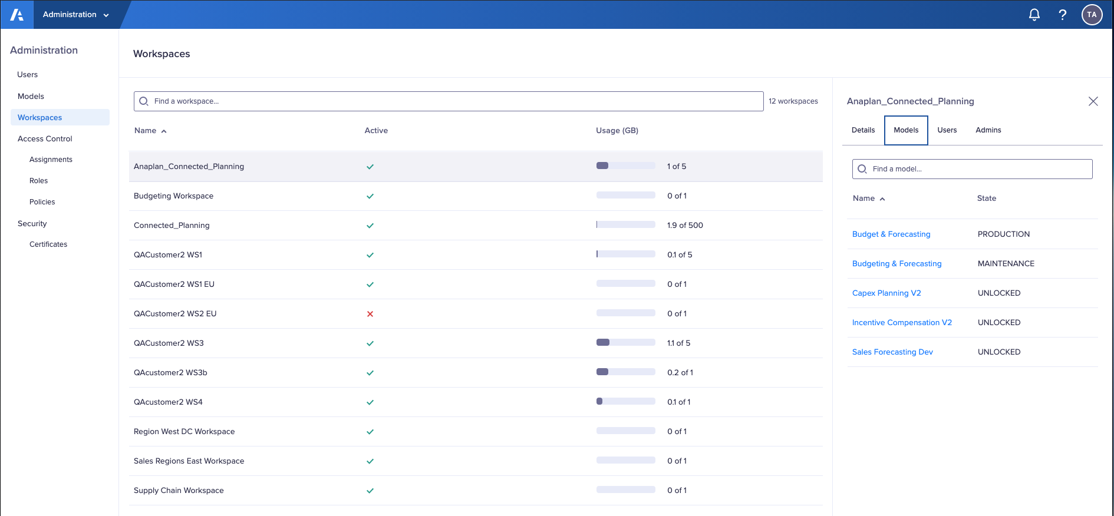The image size is (1114, 516).
Task: Click active checkmark for QACustomer2 WS1 EU
Action: (370, 285)
